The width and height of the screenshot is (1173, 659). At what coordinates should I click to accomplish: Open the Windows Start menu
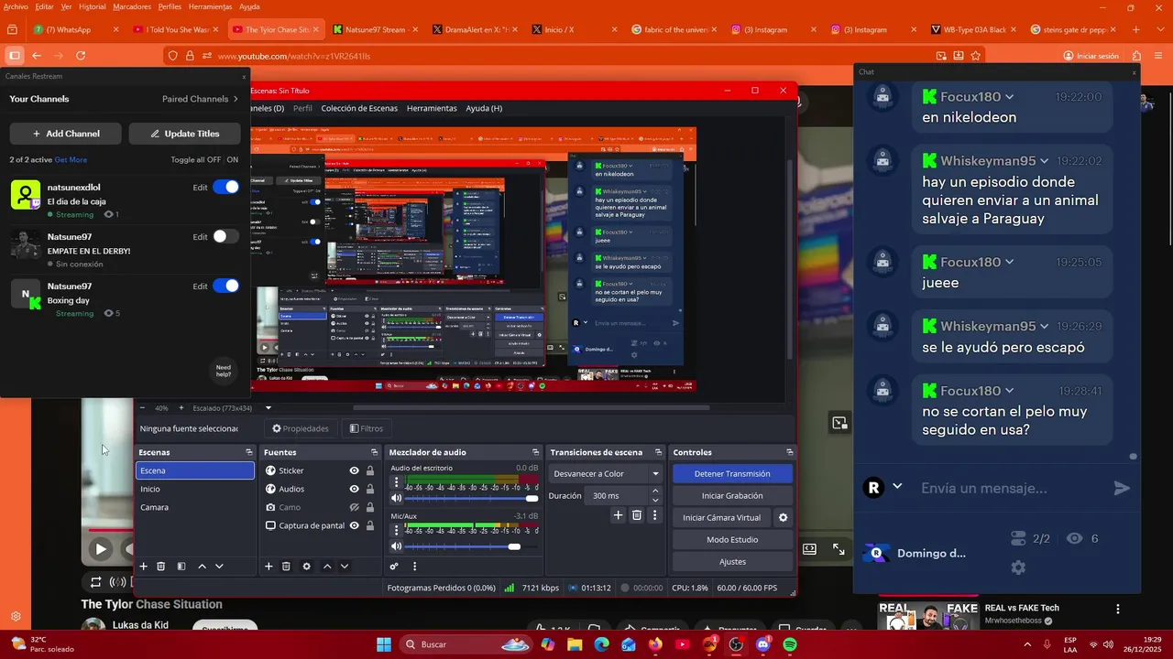384,644
